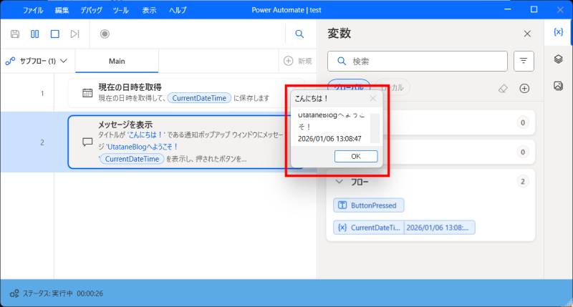This screenshot has width=573, height=307.
Task: Add a new variable with plus icon
Action: click(x=524, y=88)
